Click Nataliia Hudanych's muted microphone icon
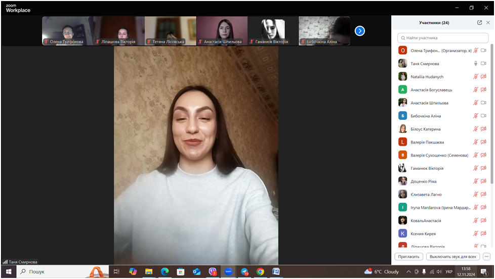 [475, 77]
